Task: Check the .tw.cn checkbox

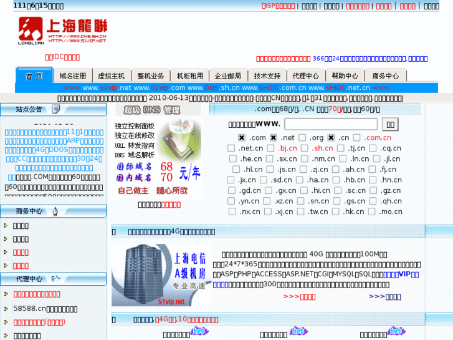Action: coord(301,211)
